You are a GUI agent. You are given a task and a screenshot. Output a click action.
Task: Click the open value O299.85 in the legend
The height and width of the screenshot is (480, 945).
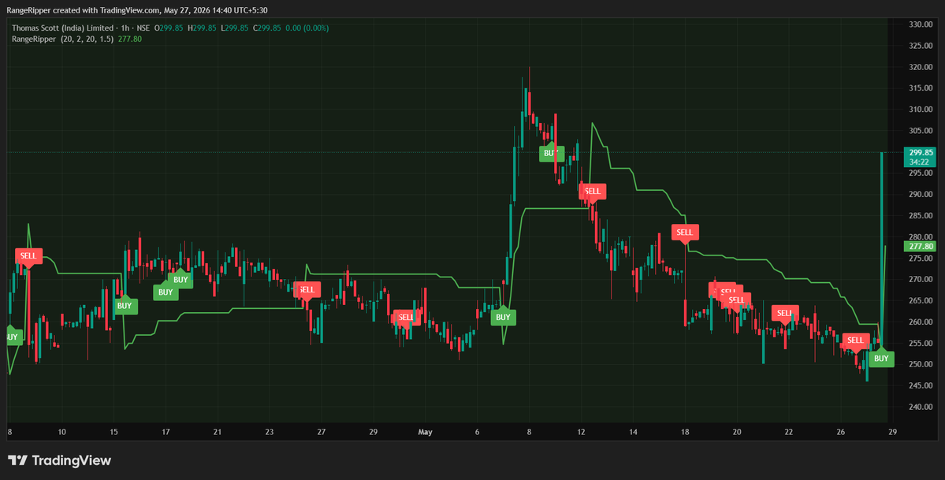169,28
